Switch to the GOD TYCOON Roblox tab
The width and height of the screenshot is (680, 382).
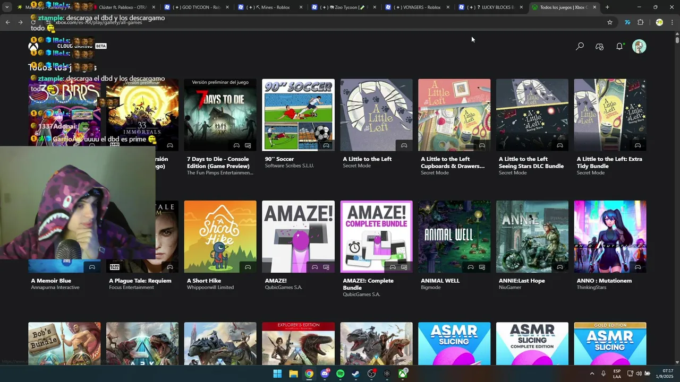[x=196, y=7]
